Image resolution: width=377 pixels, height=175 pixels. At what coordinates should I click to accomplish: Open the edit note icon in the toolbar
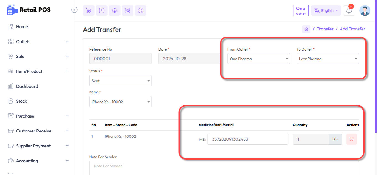[x=127, y=10]
